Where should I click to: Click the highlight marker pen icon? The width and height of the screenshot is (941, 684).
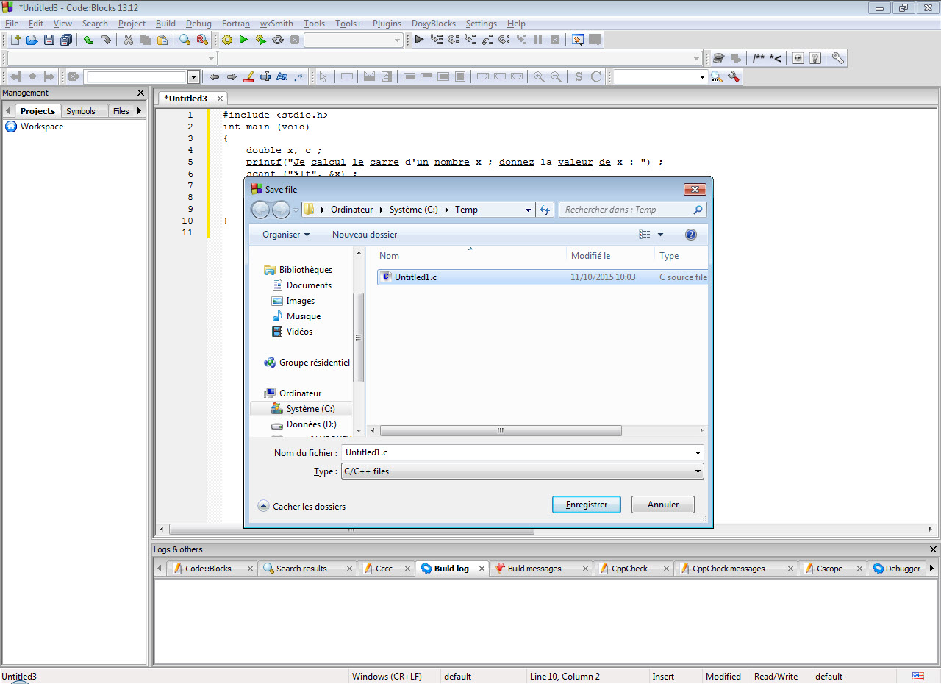[248, 76]
